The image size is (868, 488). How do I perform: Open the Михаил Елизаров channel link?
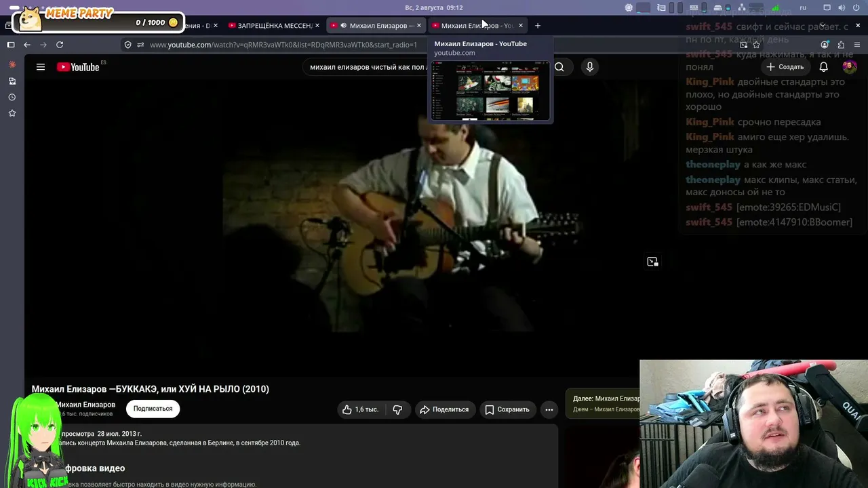[x=86, y=405]
